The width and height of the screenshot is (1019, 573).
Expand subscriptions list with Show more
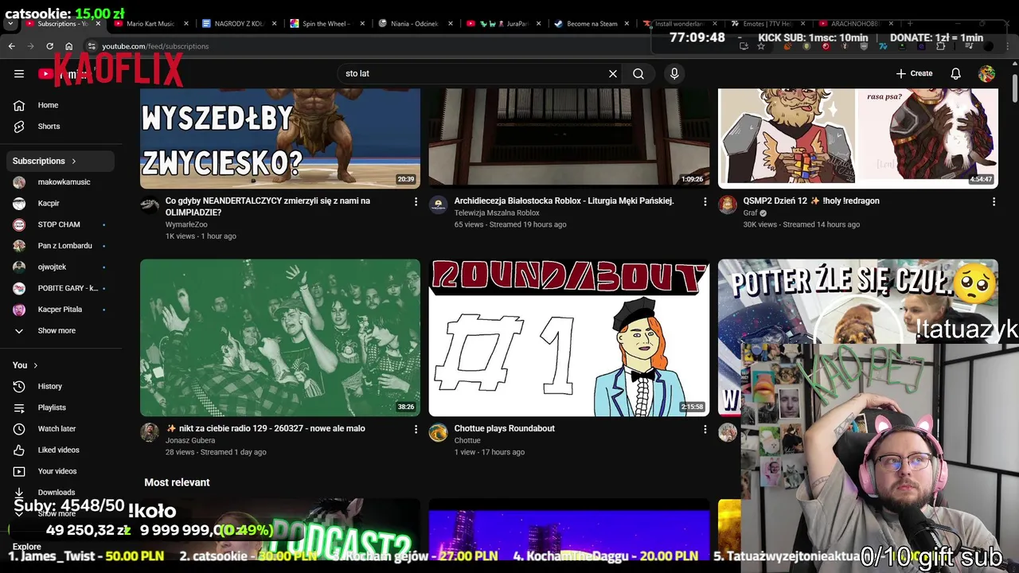[57, 330]
